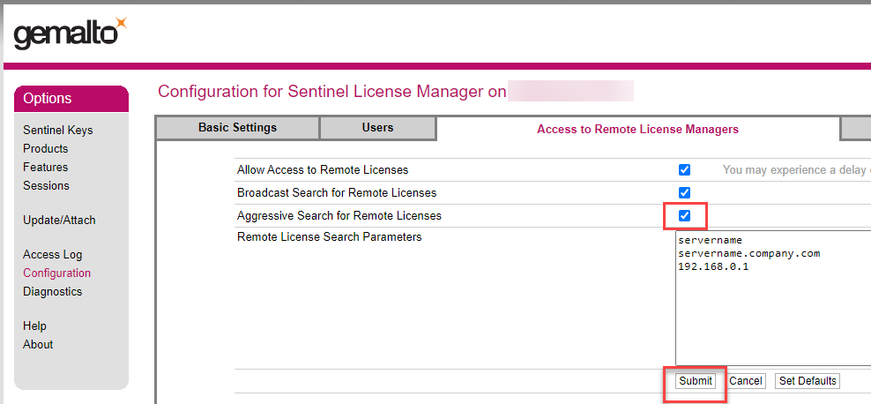The width and height of the screenshot is (871, 404).
Task: Click the Configuration for Sentinel License Manager heading
Action: (x=332, y=91)
